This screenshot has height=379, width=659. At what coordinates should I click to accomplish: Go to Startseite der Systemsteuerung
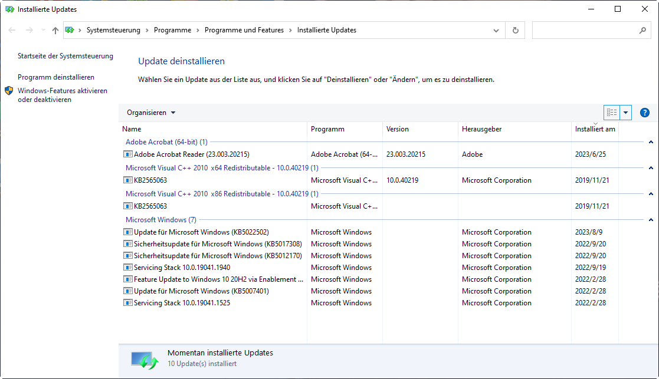[x=65, y=56]
